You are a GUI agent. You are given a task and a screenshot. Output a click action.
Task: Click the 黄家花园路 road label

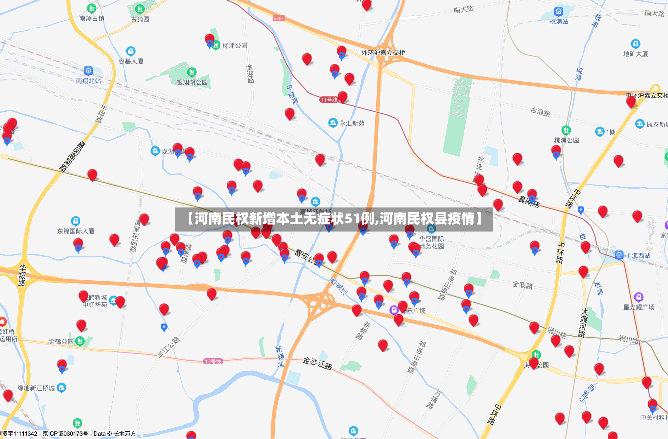pos(135,236)
